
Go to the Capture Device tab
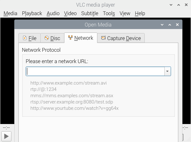click(121, 38)
